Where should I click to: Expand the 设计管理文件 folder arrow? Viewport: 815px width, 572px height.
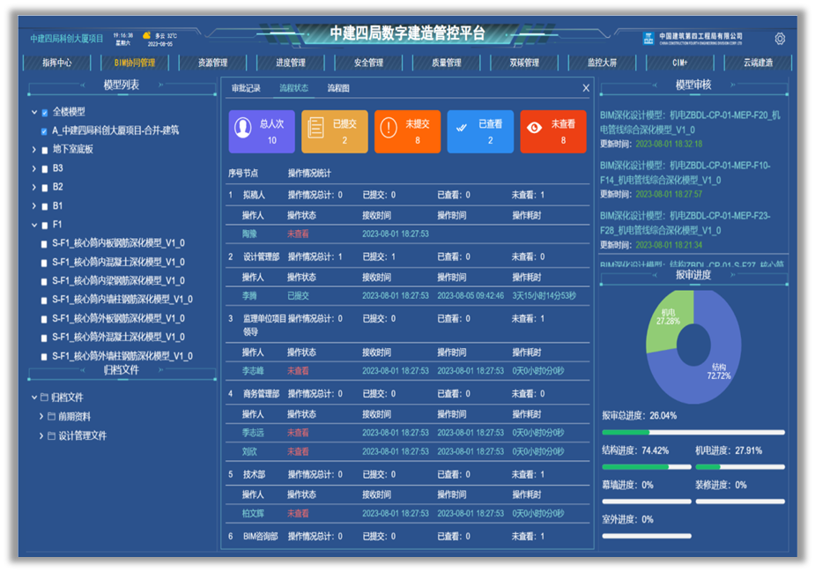41,436
